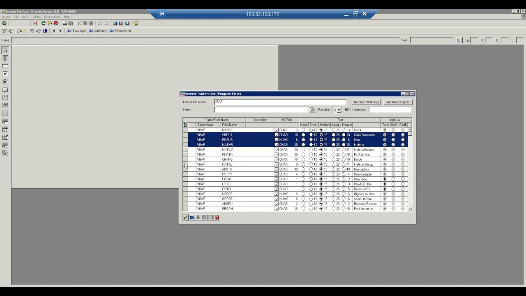Image resolution: width=526 pixels, height=296 pixels.
Task: Select the Pushbutton tool in the palette
Action: pyautogui.click(x=5, y=90)
